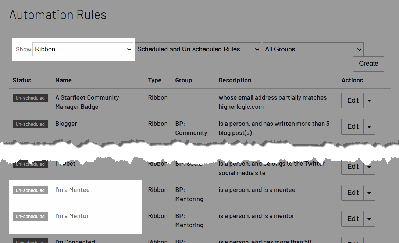The width and height of the screenshot is (399, 243).
Task: Open the actions caret for the Starfleet Badge rule
Action: 369,100
